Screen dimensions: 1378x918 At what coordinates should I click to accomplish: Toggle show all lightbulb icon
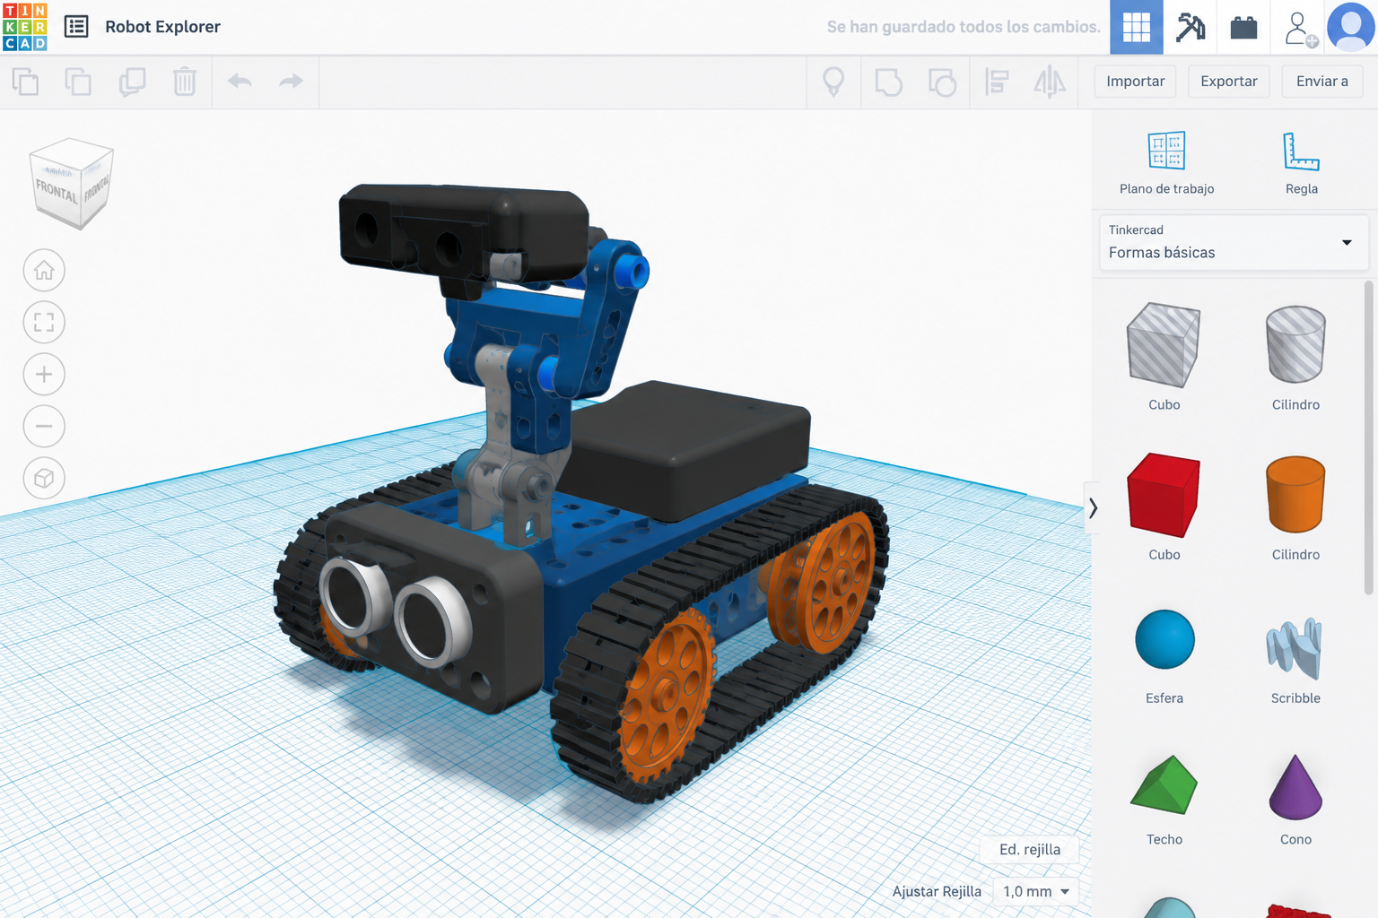(x=833, y=82)
